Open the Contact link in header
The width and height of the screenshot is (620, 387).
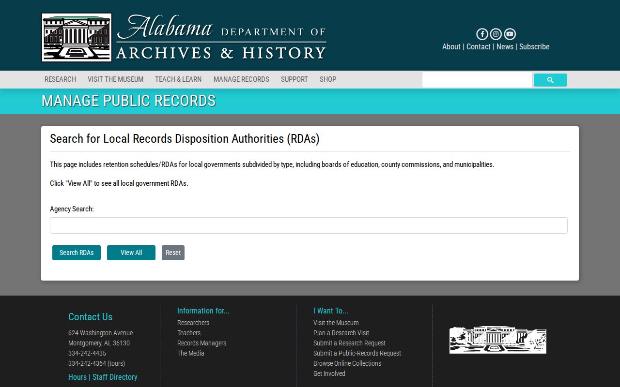pos(479,47)
